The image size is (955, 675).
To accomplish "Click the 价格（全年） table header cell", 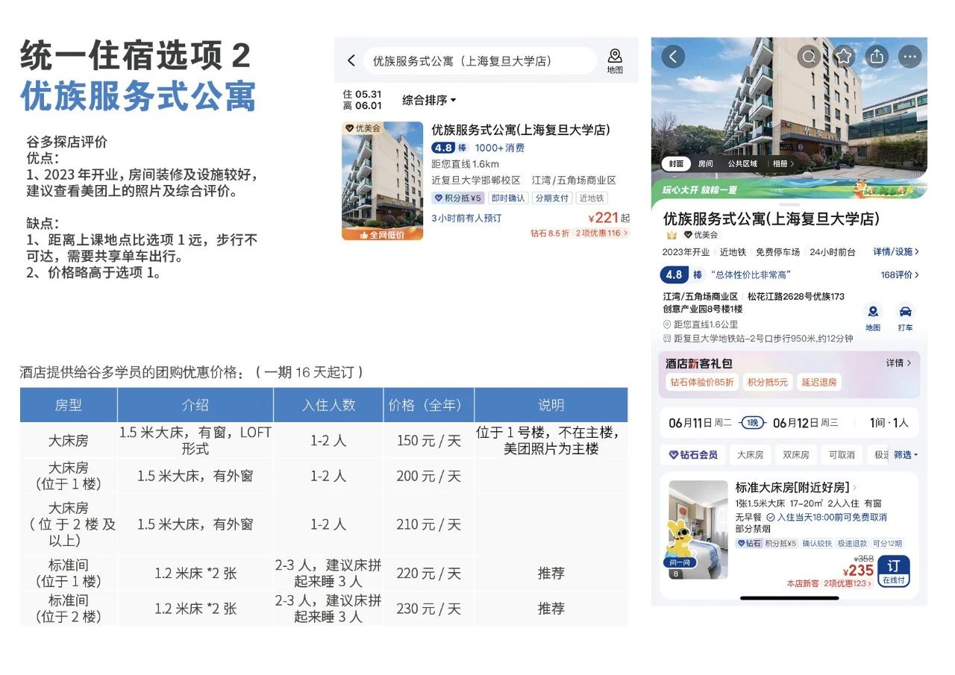I will (x=429, y=405).
